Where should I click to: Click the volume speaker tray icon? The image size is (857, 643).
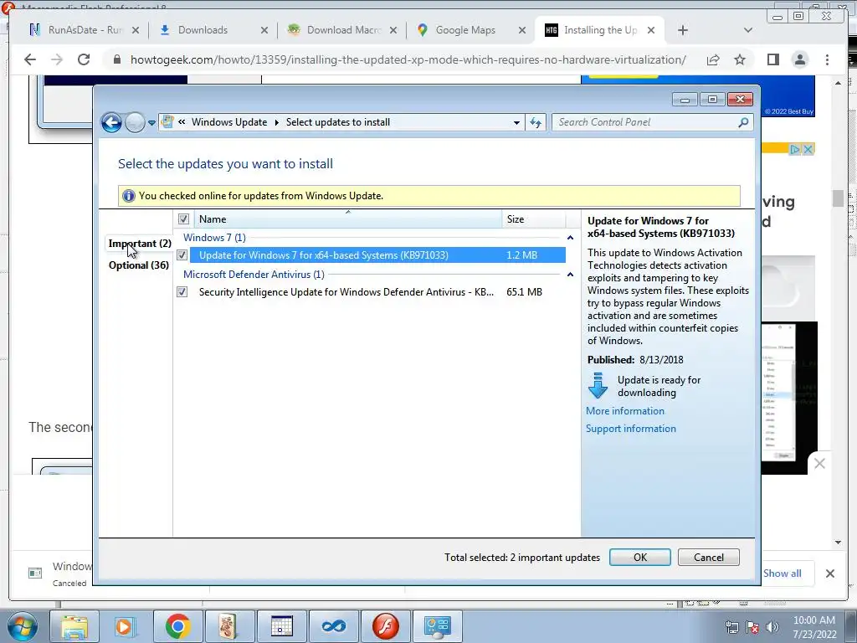click(772, 627)
